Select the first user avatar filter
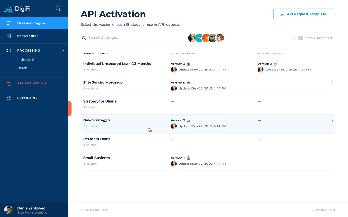 [x=192, y=38]
